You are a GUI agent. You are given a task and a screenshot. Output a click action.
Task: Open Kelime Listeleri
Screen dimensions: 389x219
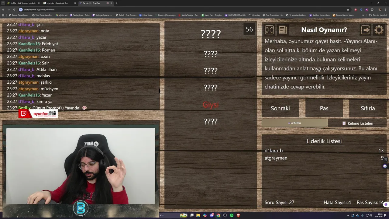click(357, 123)
